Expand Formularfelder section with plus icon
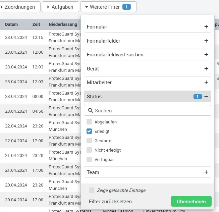 pos(206,41)
